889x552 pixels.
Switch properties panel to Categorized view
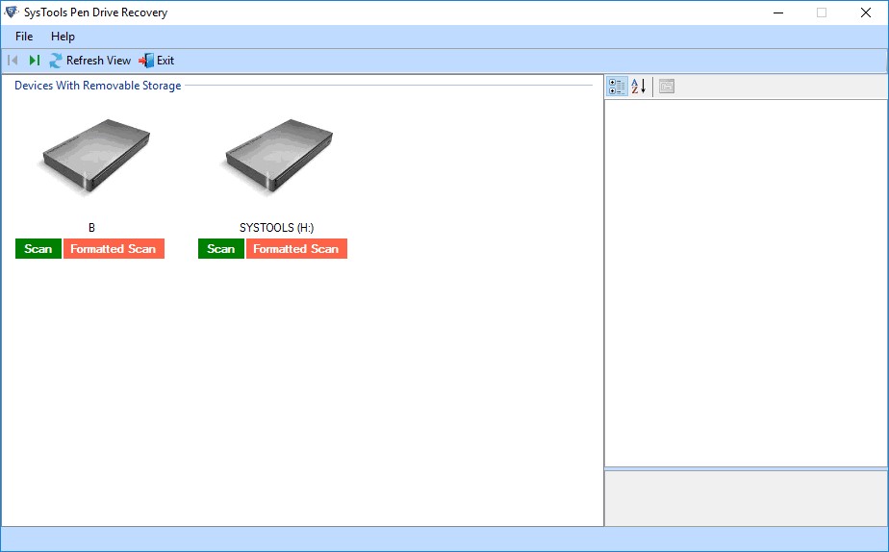click(x=617, y=87)
